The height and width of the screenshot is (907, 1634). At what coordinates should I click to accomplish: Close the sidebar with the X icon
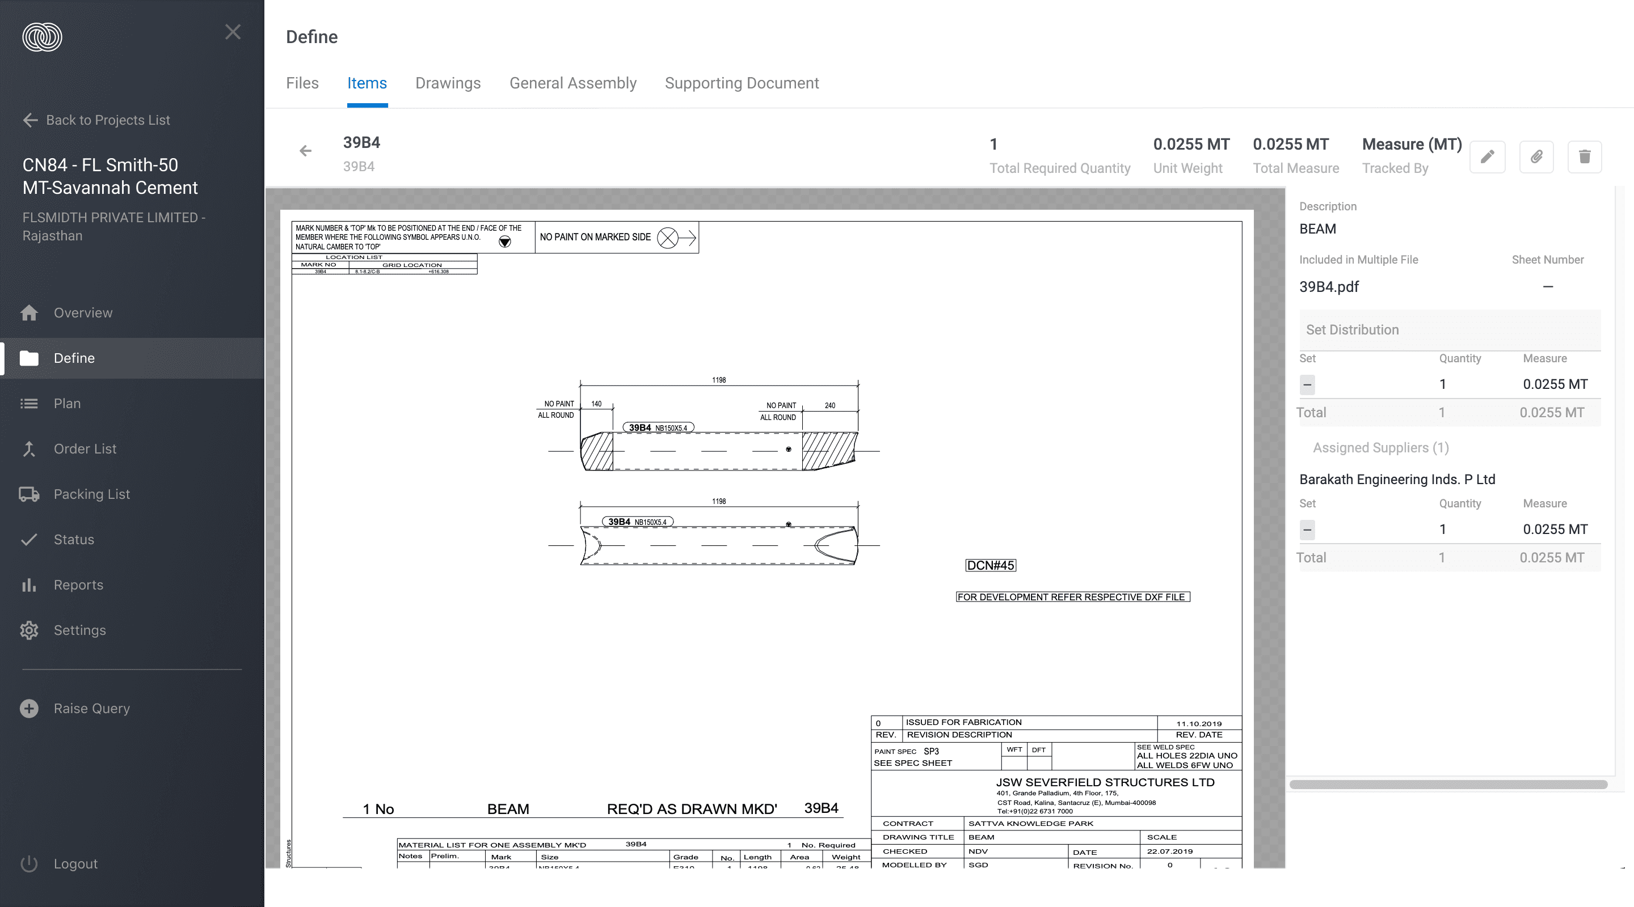233,32
